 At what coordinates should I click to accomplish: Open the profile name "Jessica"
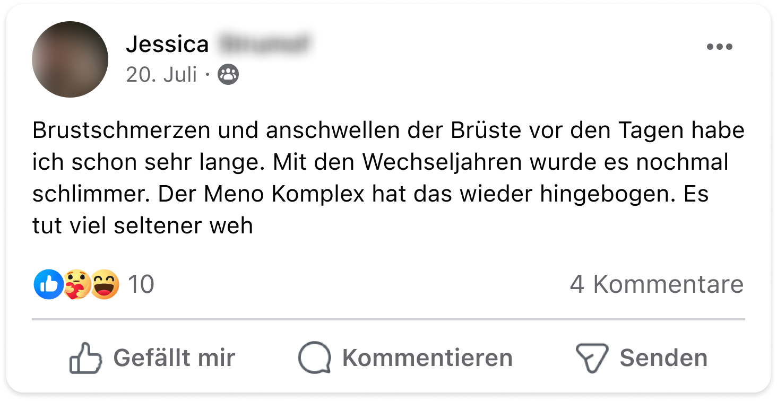click(x=167, y=45)
